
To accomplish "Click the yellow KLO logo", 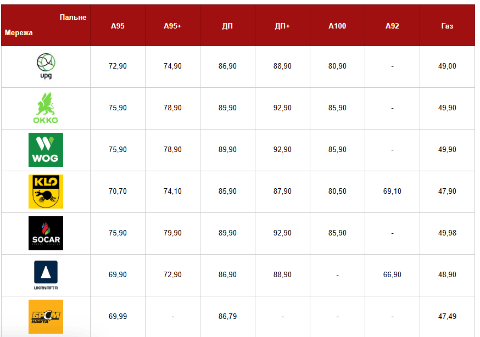I will tap(46, 192).
